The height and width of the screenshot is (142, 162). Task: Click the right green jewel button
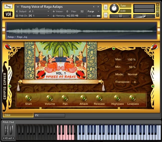(x=153, y=86)
